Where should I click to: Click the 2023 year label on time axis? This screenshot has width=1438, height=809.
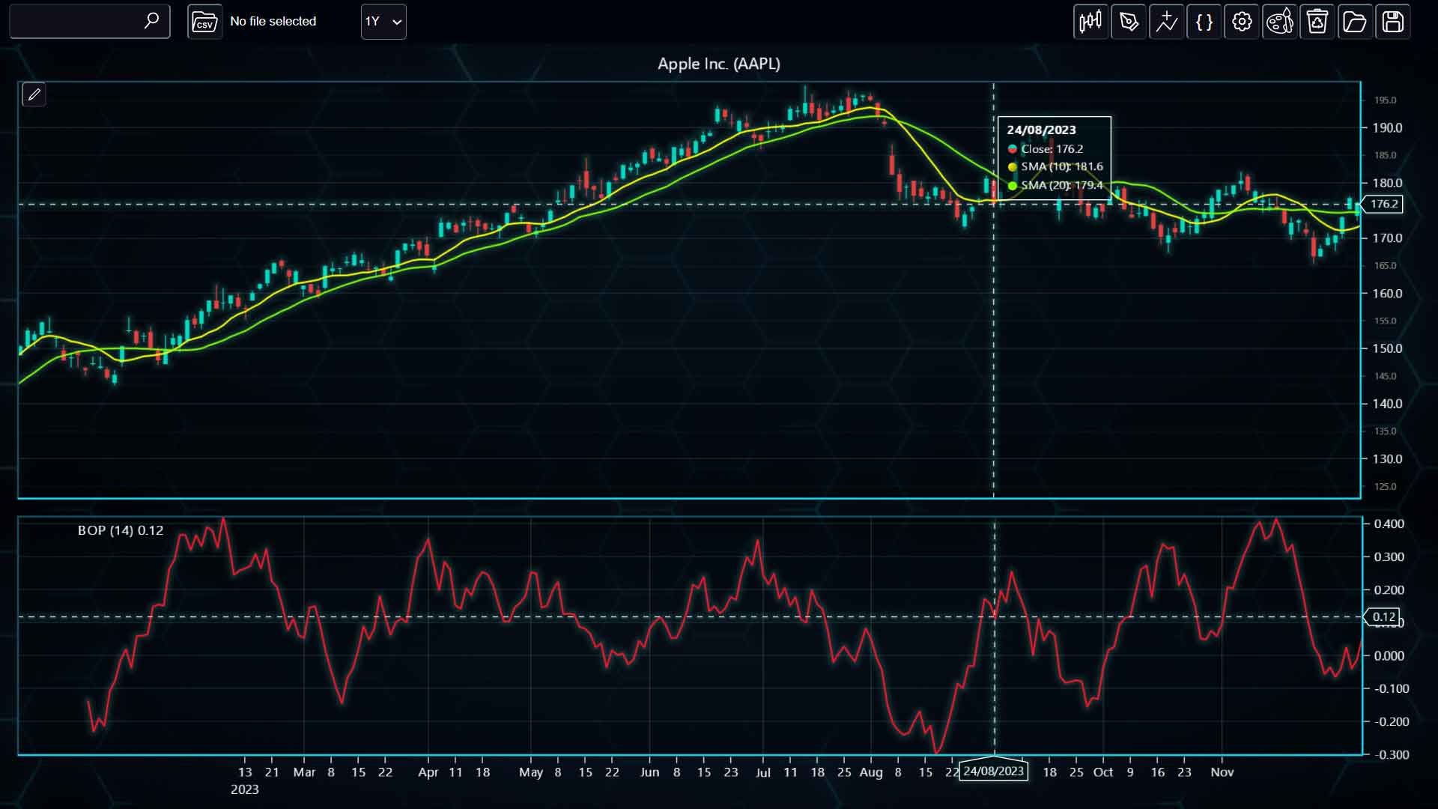point(245,790)
